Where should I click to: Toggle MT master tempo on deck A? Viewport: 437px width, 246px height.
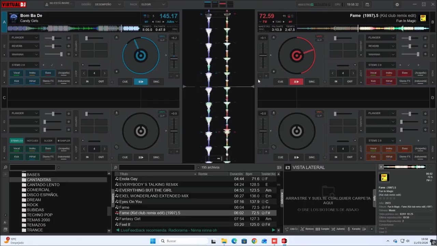pyautogui.click(x=146, y=22)
